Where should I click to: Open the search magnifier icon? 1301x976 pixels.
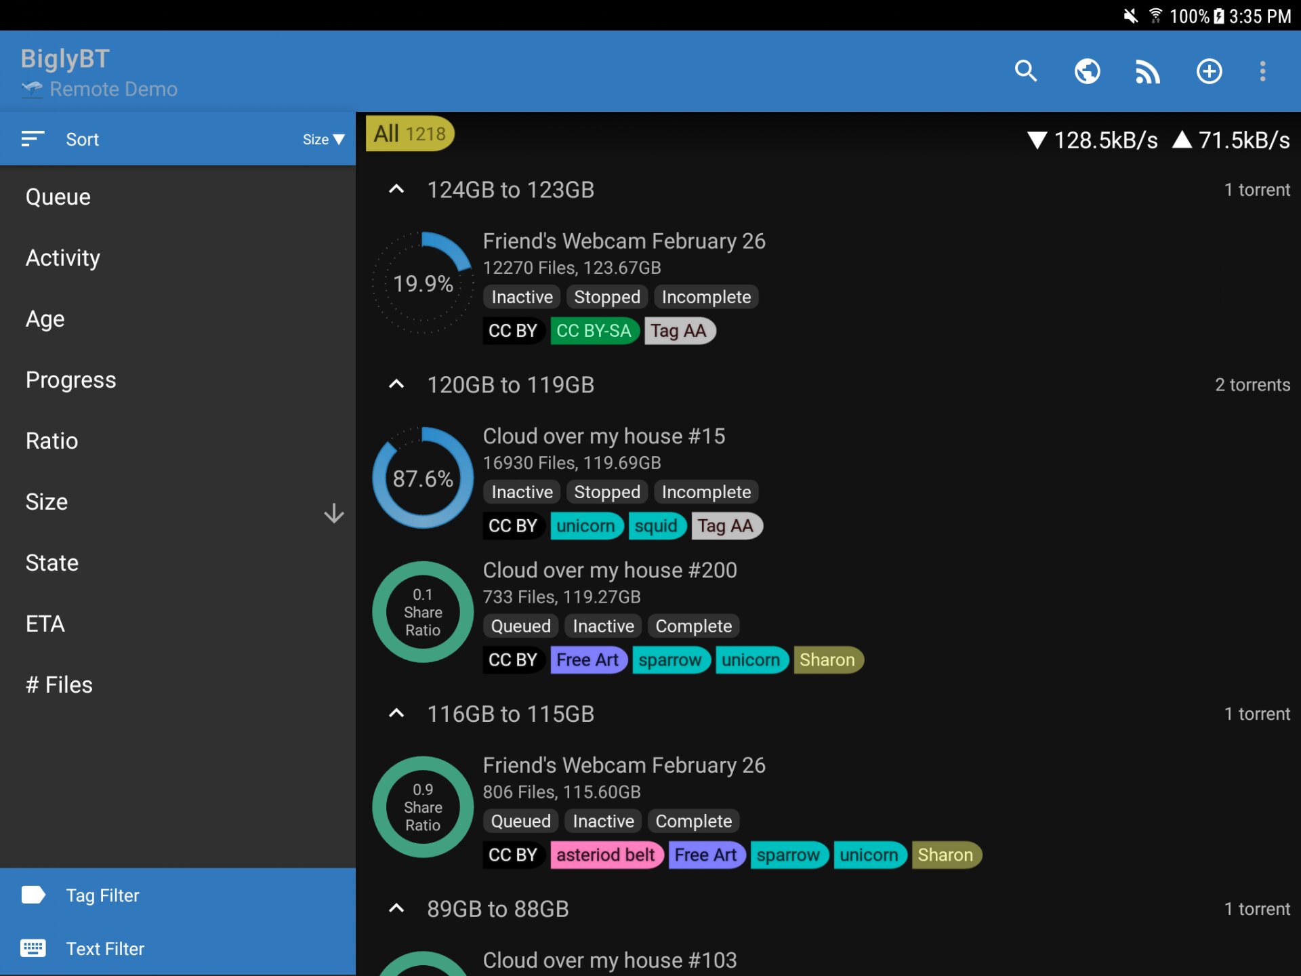pos(1026,71)
